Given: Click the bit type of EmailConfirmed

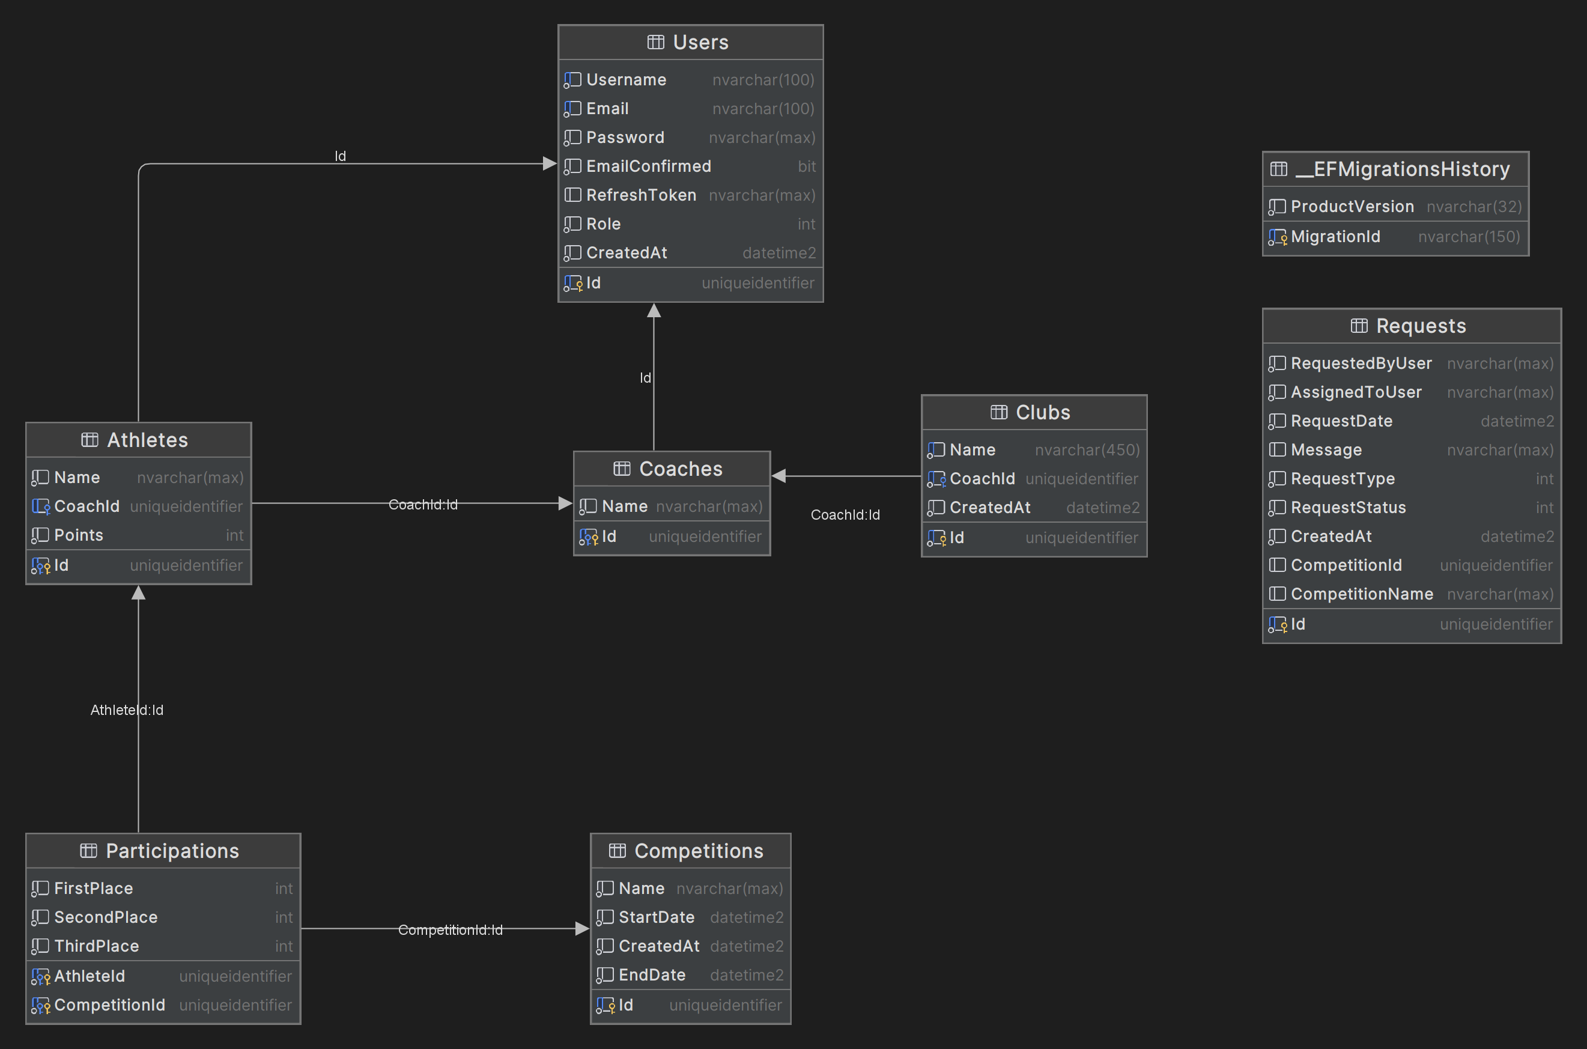Looking at the screenshot, I should 807,166.
